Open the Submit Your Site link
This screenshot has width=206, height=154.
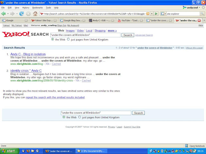132,127
